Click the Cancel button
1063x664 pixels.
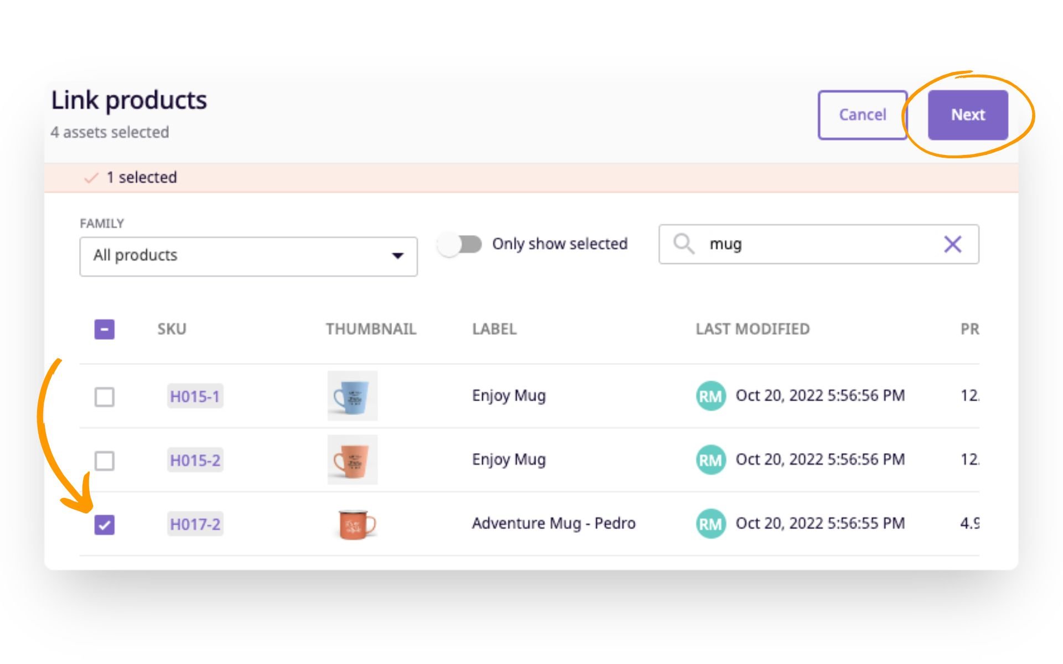tap(862, 115)
